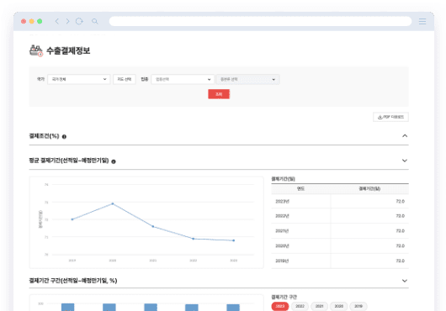Toggle the 결제조건(%) section chevron
Screen dimensions: 446x311
(405, 136)
